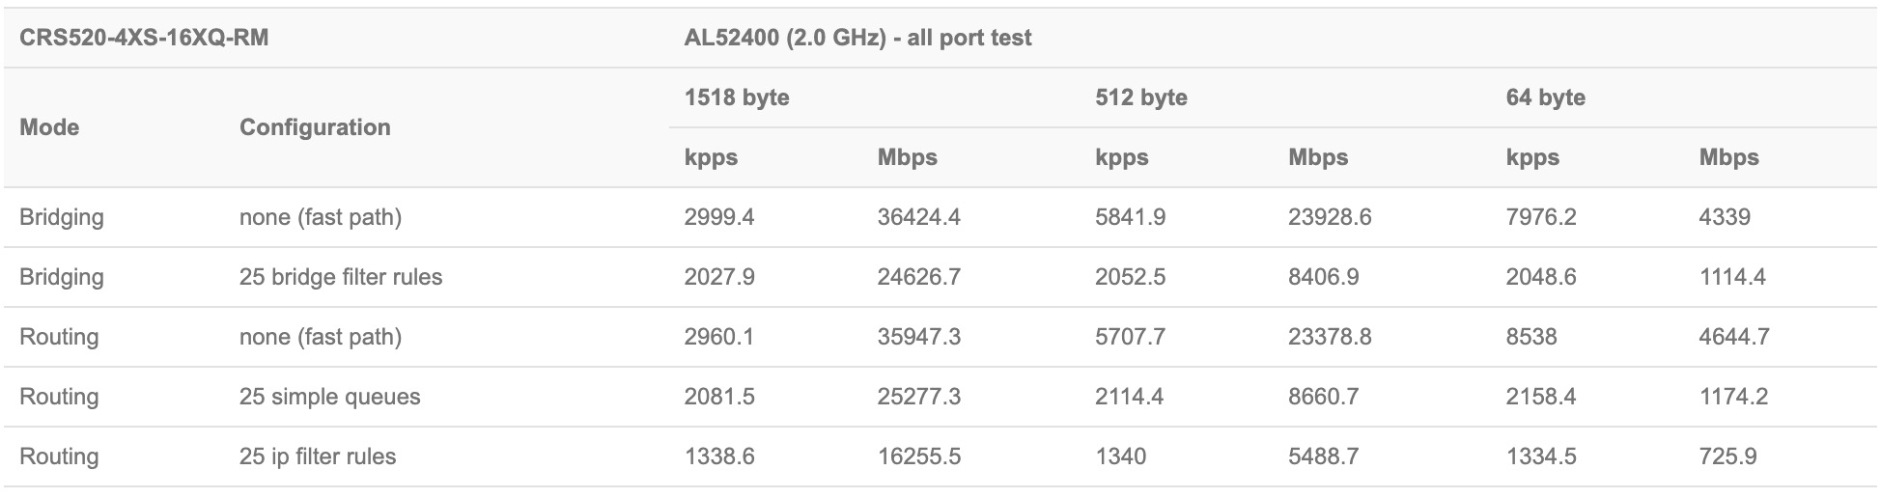Select the 25 ip filter rules cell
Viewport: 1881px width, 498px height.
click(x=318, y=456)
